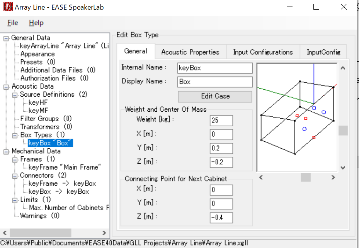Switch to the General tab
The width and height of the screenshot is (359, 248).
click(136, 51)
